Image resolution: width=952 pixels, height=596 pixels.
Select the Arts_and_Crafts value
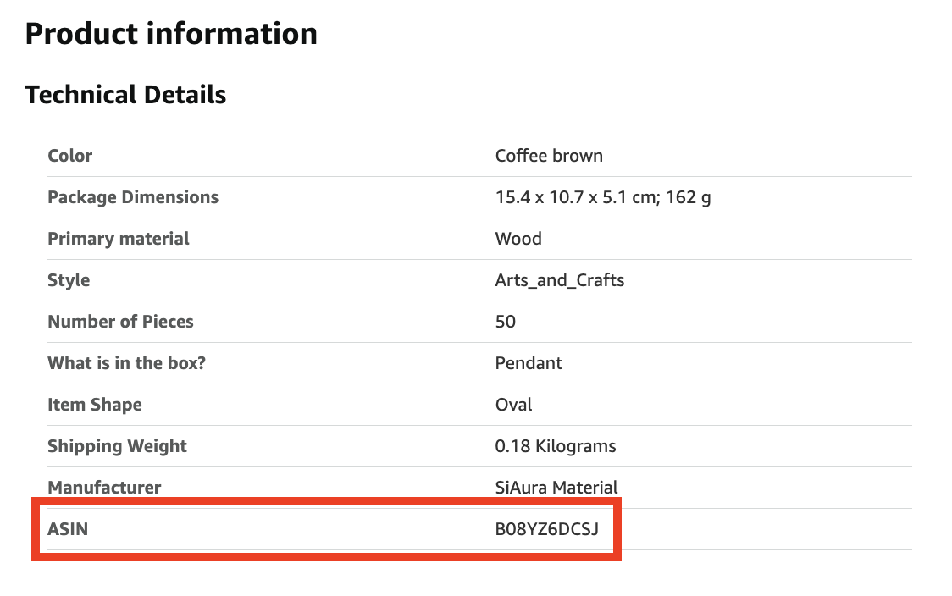tap(560, 280)
